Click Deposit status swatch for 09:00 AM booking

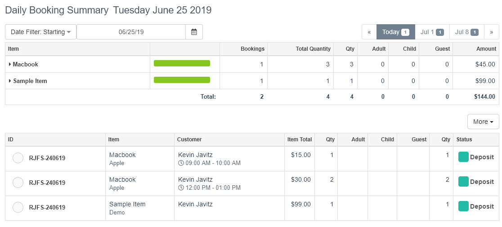(464, 157)
